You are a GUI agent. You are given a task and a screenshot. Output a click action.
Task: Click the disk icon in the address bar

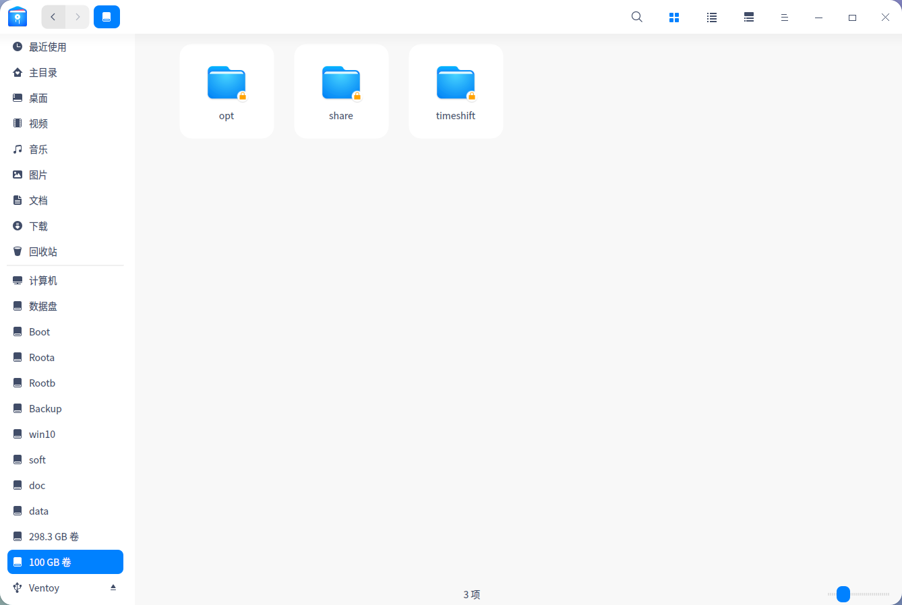107,17
